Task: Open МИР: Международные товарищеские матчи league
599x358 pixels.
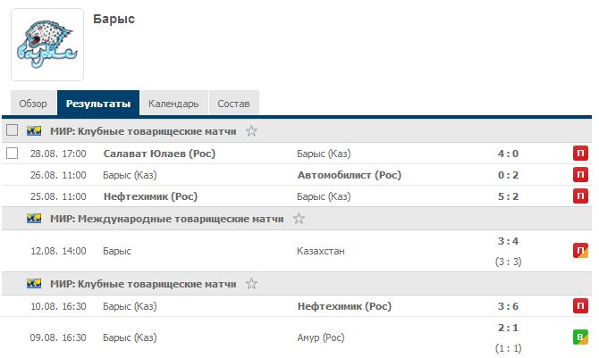Action: coord(166,219)
